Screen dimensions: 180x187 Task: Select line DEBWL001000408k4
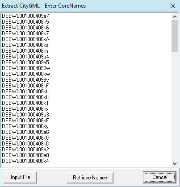point(25,161)
